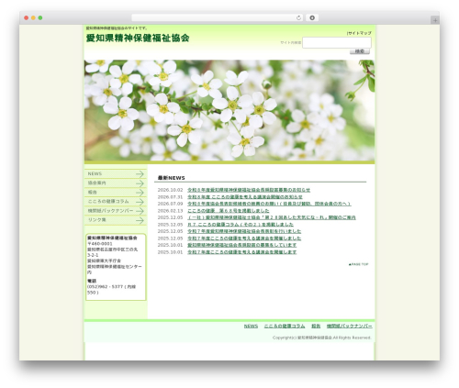
Task: Open the footer 報告 link
Action: [316, 327]
